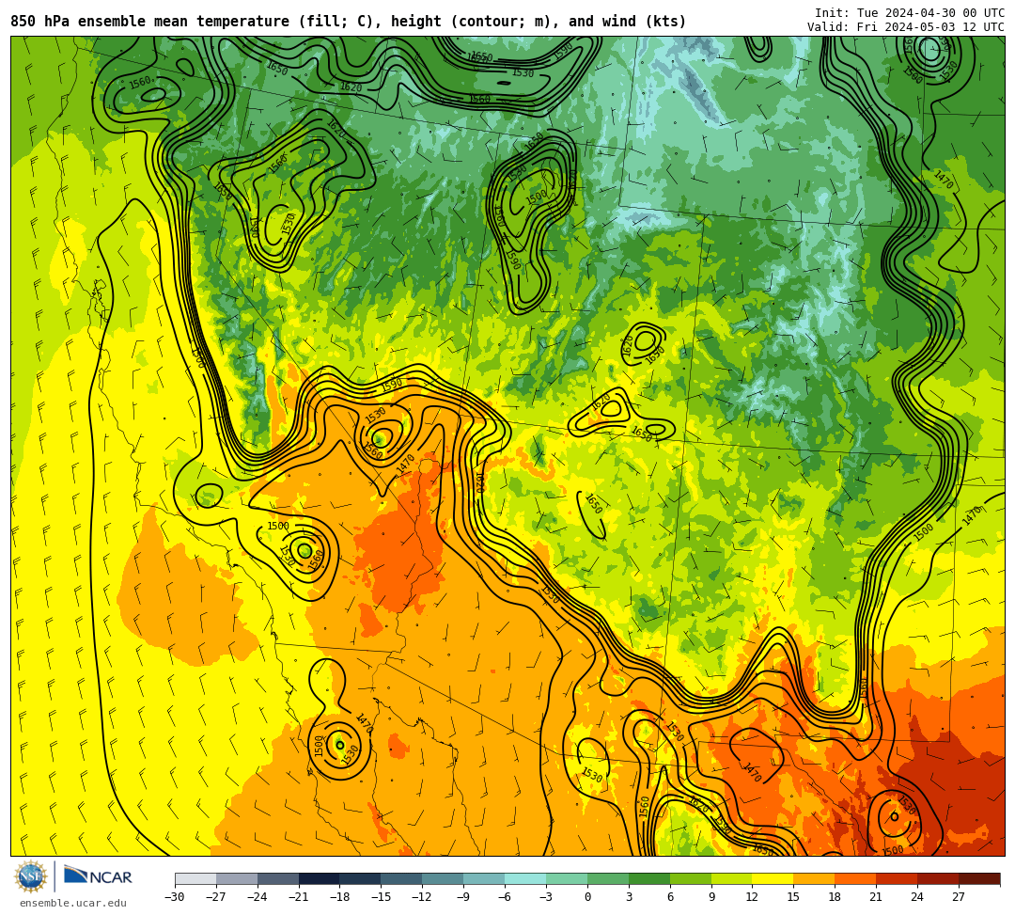Image resolution: width=1015 pixels, height=915 pixels.
Task: Click the positive 18 colorbar tick label
Action: coord(835,897)
